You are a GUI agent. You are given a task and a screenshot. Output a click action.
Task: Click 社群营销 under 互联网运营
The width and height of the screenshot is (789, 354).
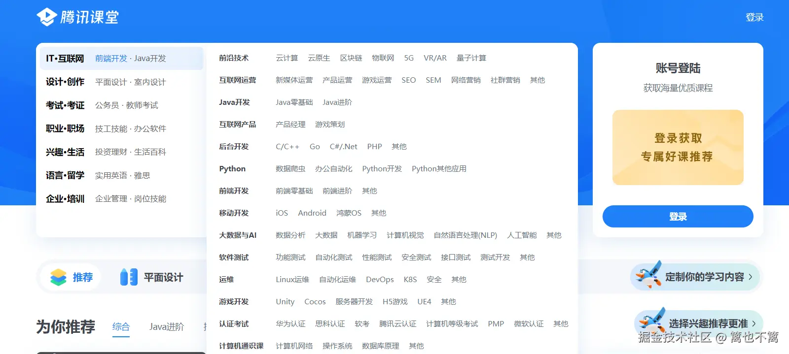tap(505, 80)
